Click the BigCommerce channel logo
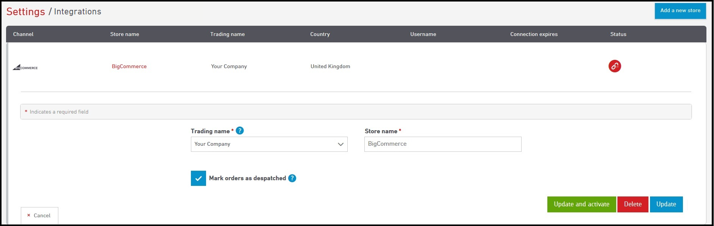The width and height of the screenshot is (714, 226). coord(25,67)
